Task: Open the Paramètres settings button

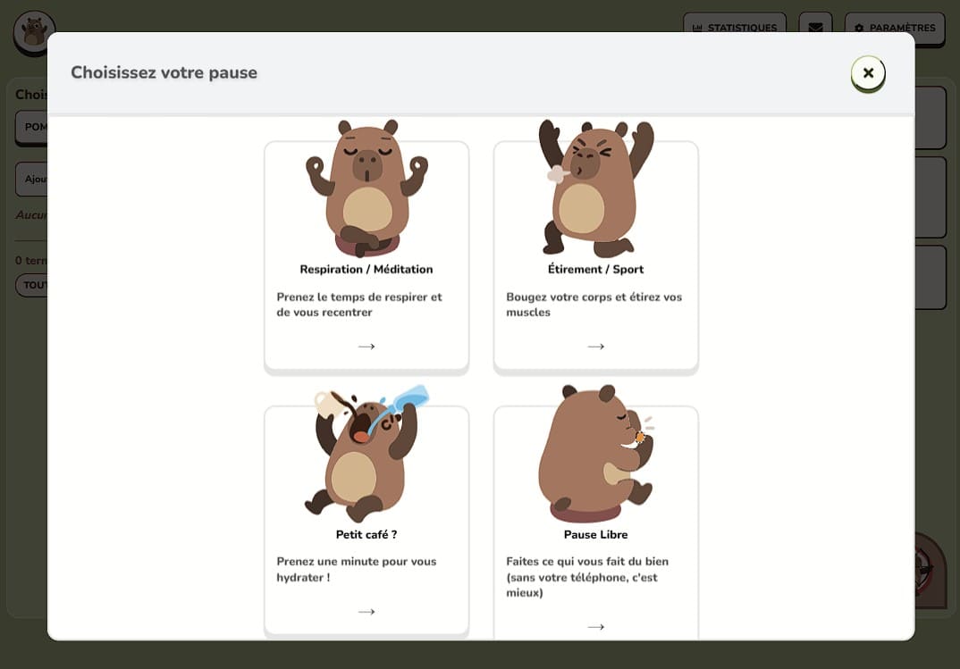Action: pyautogui.click(x=894, y=28)
